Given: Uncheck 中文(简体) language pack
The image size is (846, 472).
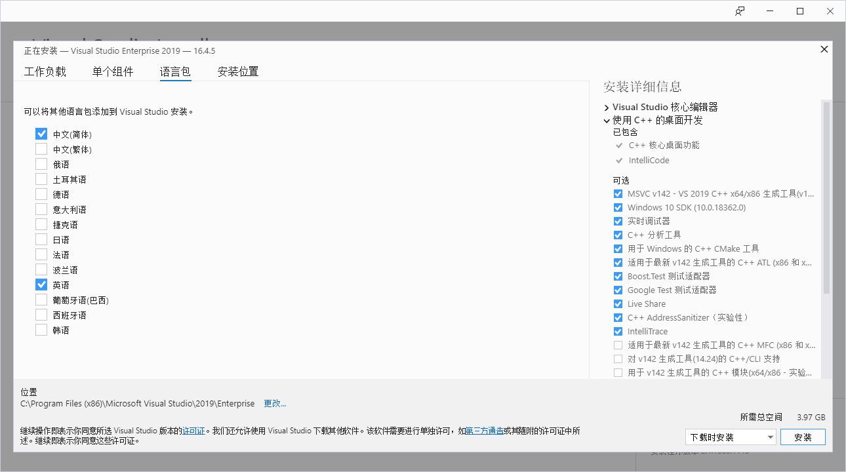Looking at the screenshot, I should point(41,134).
